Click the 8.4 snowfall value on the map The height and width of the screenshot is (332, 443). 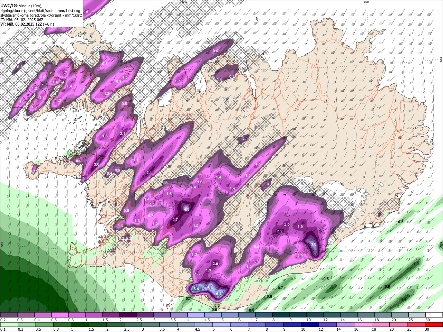coord(197,289)
